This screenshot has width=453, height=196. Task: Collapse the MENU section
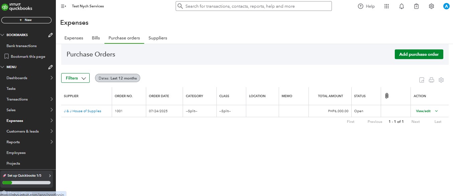pos(2,67)
